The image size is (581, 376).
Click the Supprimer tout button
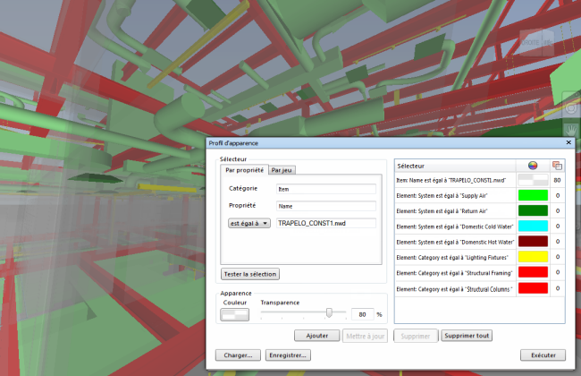[x=467, y=336]
